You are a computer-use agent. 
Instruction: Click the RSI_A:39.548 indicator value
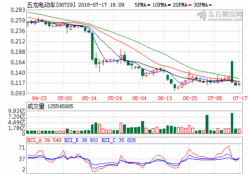[44, 140]
